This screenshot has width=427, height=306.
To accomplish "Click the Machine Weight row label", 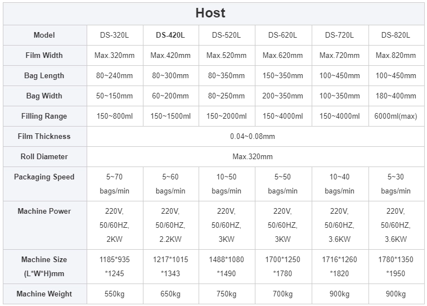I will (44, 294).
